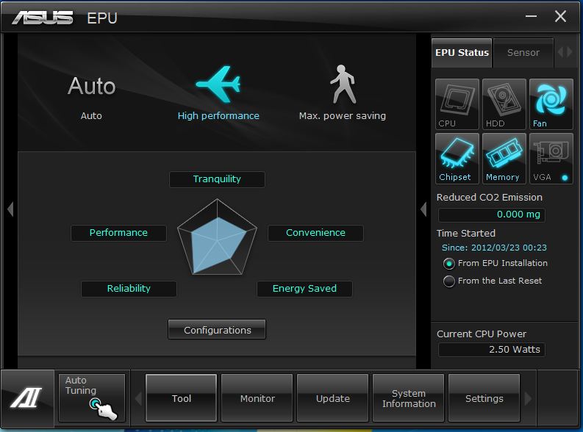Collapse the EPU Status side panel arrow
The width and height of the screenshot is (583, 432).
point(423,209)
